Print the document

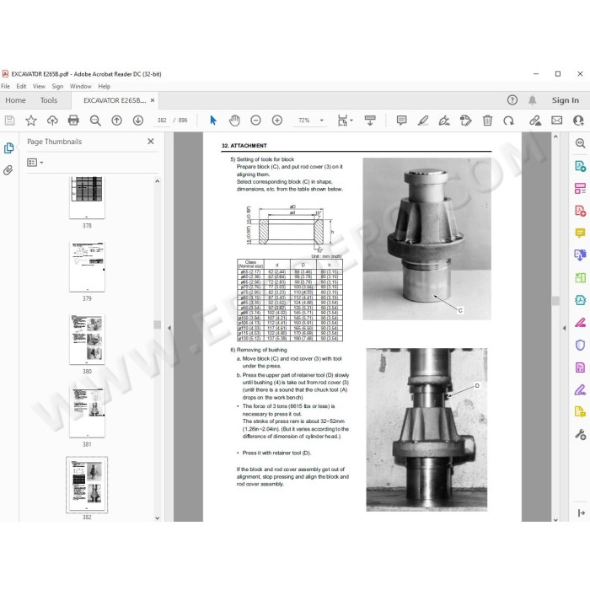click(73, 121)
